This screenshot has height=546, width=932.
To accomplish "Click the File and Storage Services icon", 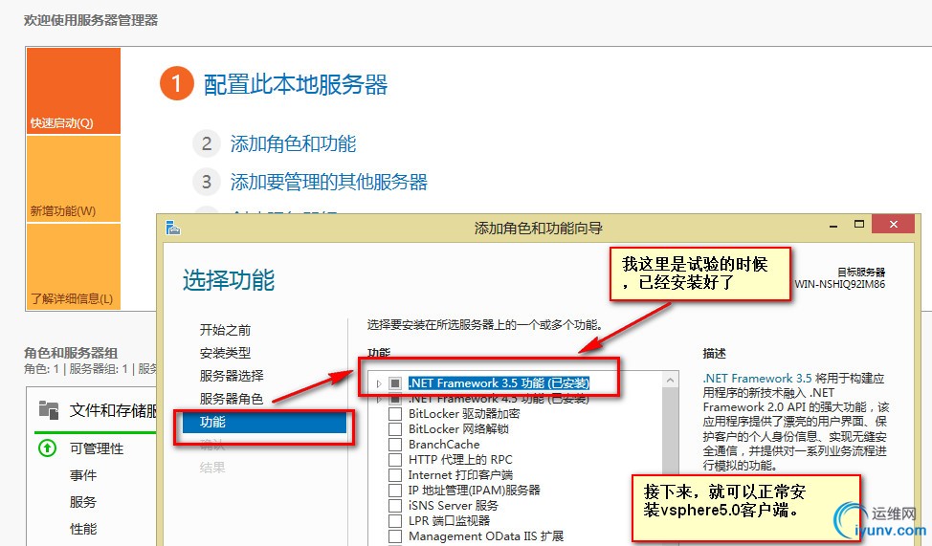I will tap(49, 410).
